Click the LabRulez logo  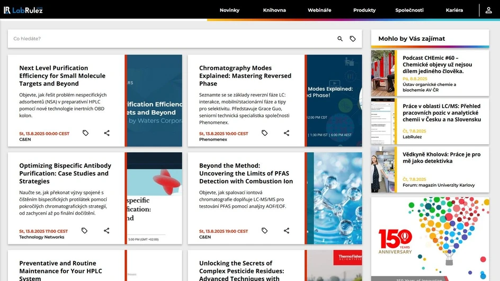(x=23, y=10)
